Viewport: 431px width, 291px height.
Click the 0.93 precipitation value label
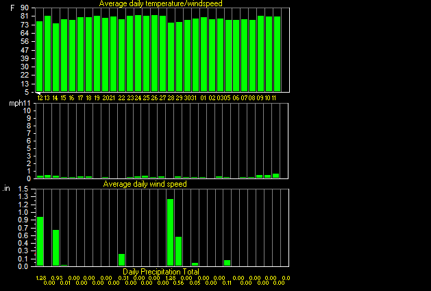[57, 279]
